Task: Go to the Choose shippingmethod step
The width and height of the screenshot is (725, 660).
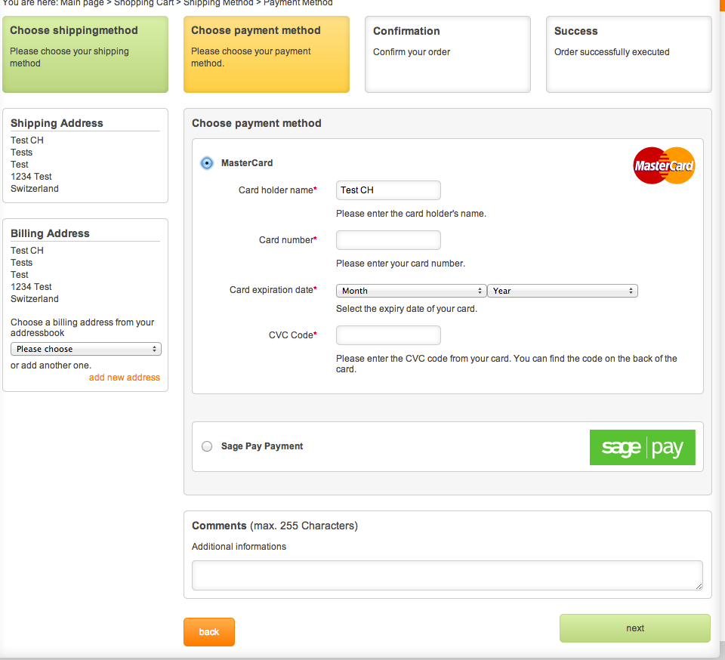Action: tap(85, 54)
